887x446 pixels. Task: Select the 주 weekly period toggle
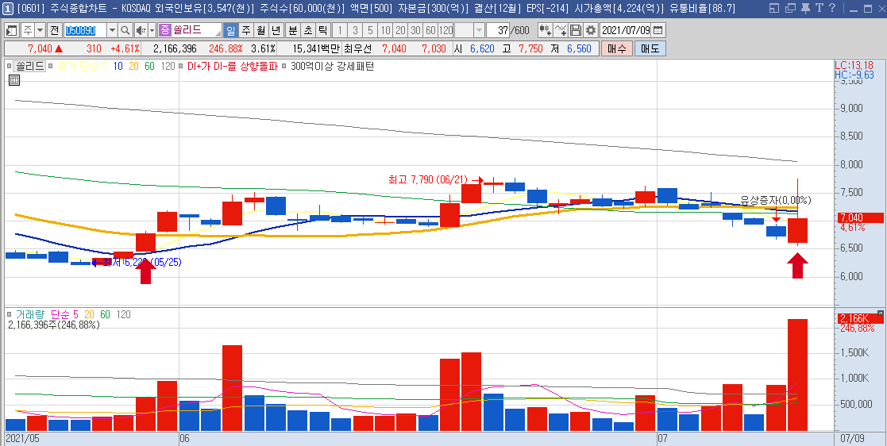pos(246,30)
